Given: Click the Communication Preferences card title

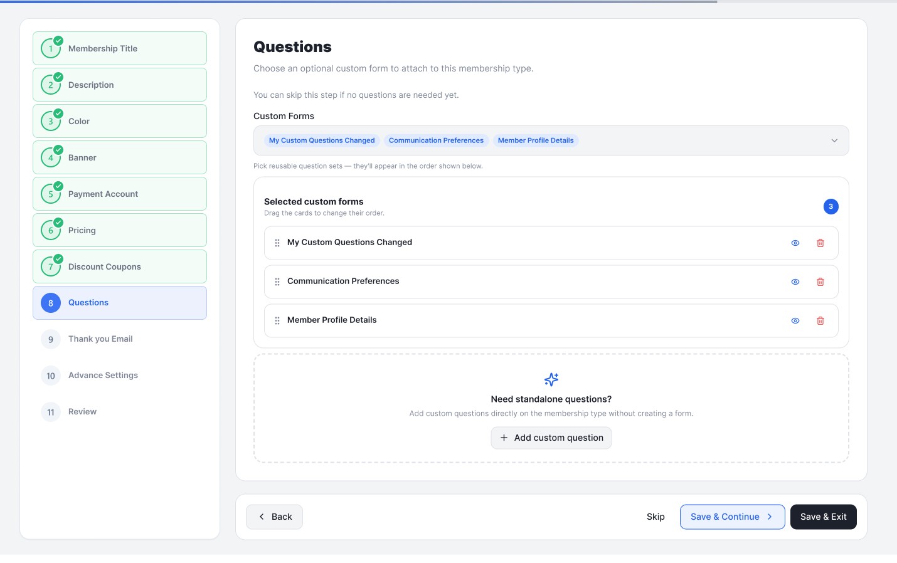Looking at the screenshot, I should pos(343,281).
